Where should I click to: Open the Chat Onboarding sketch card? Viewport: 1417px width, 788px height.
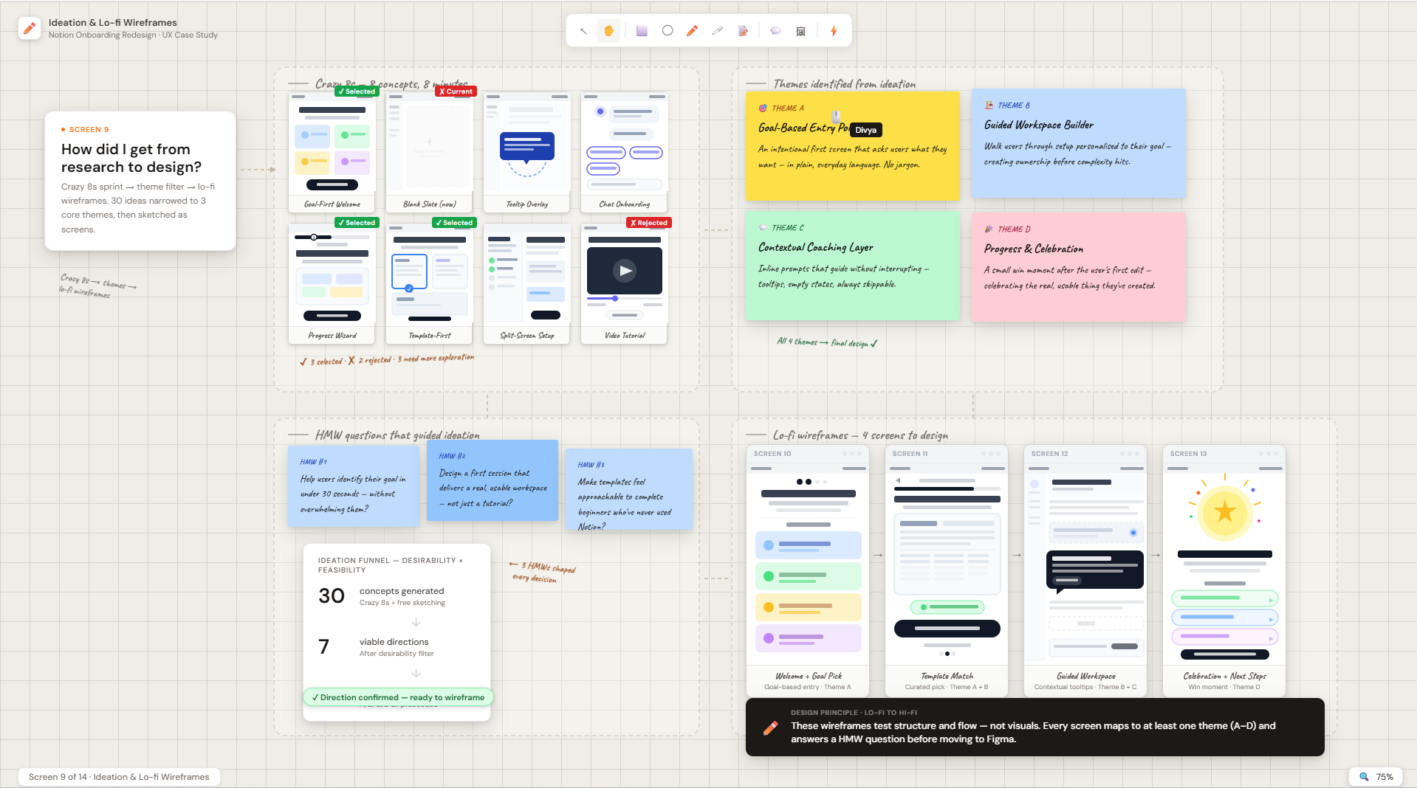(x=624, y=152)
